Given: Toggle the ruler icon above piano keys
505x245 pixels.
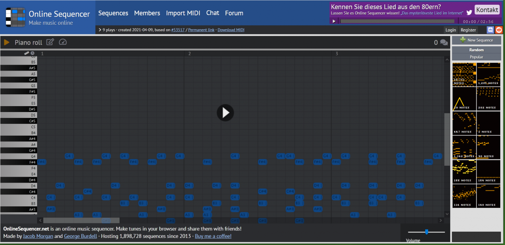Looking at the screenshot, I should pos(26,53).
